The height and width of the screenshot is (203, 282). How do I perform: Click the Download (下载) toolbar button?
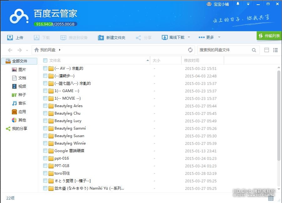pyautogui.click(x=42, y=37)
